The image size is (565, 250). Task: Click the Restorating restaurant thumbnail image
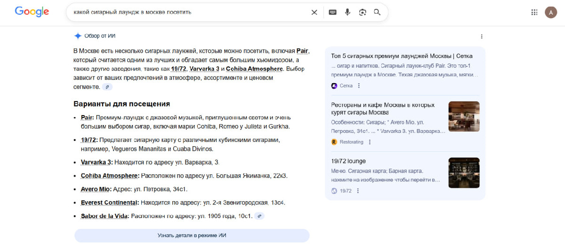click(x=464, y=117)
